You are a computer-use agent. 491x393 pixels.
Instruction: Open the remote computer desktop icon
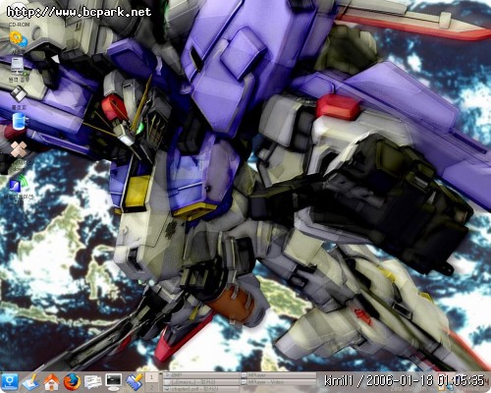click(19, 66)
